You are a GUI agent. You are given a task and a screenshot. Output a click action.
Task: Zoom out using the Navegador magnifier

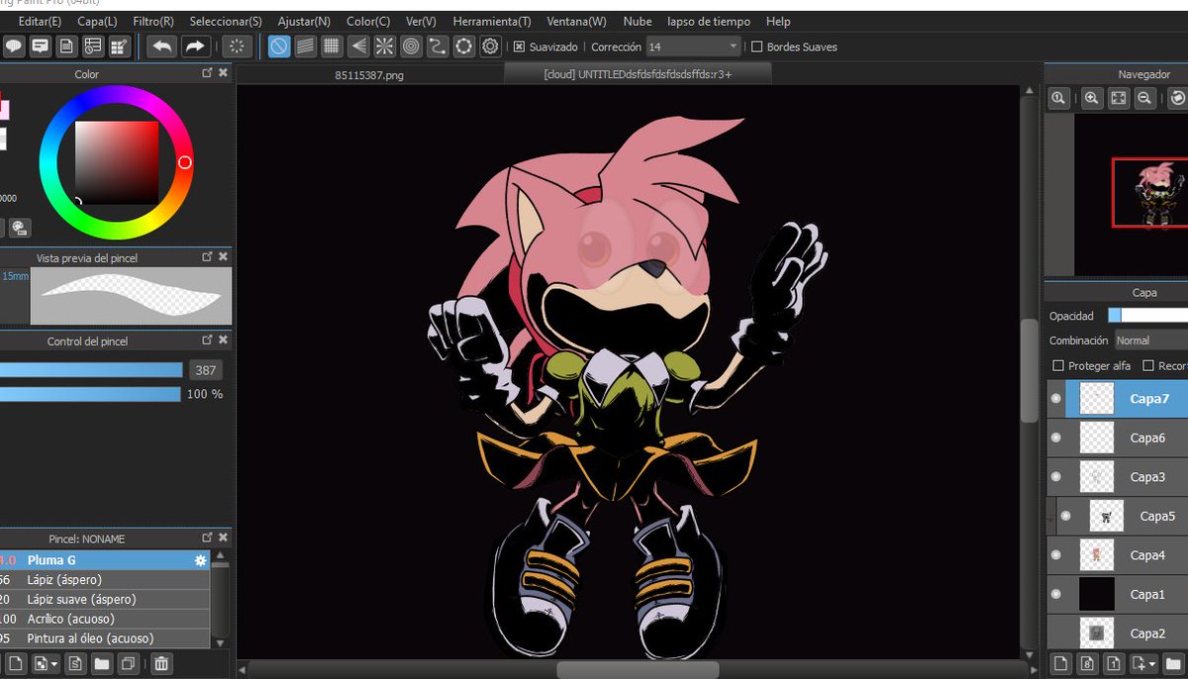(x=1143, y=98)
